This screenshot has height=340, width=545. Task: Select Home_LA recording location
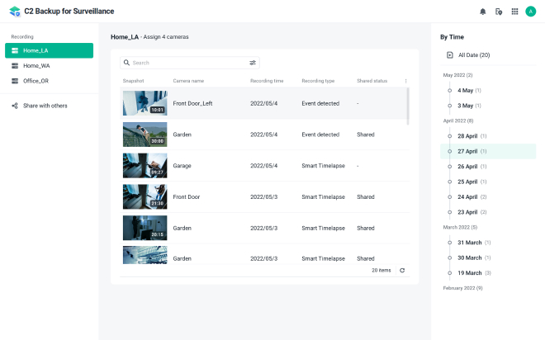click(49, 51)
